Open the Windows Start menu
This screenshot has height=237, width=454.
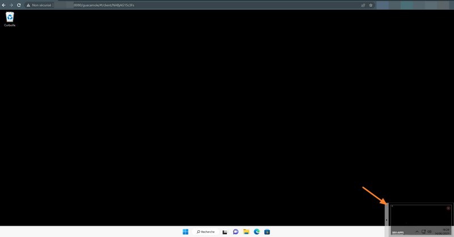click(186, 231)
